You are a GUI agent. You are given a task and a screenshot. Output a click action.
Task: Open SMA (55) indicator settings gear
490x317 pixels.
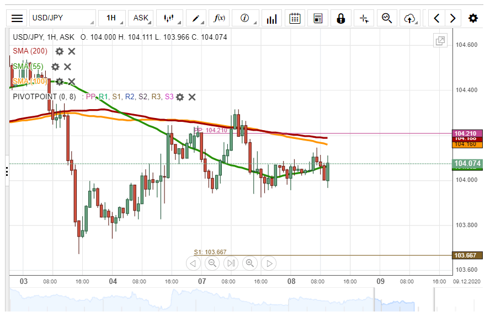(55, 67)
